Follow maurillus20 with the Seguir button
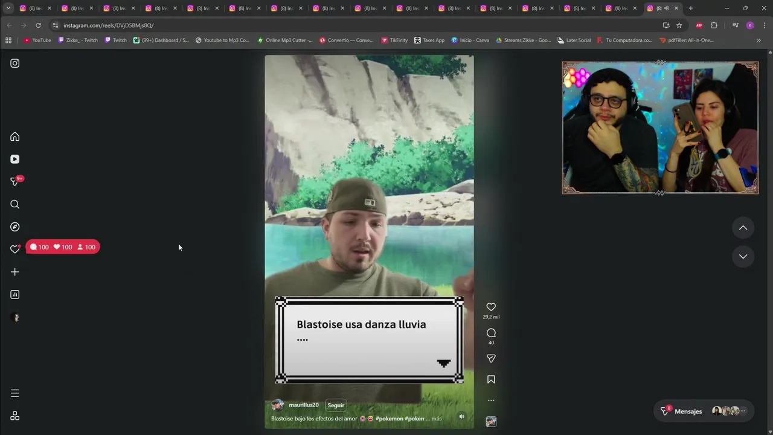Viewport: 773px width, 435px height. point(336,405)
